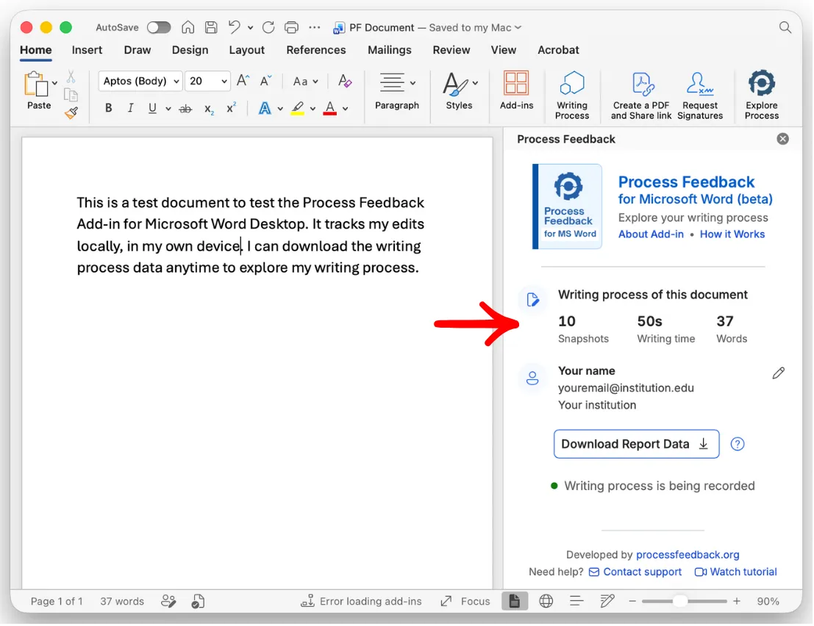814x626 pixels.
Task: Open Request Signatures tool
Action: coord(700,96)
